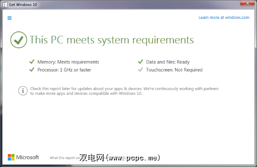Click the green check beside Memory
Viewport: 257px width, 167px height.
coord(32,62)
